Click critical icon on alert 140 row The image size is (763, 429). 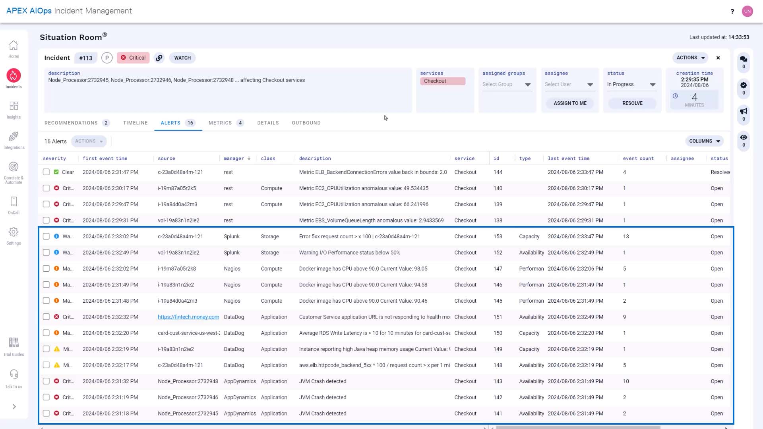(56, 188)
